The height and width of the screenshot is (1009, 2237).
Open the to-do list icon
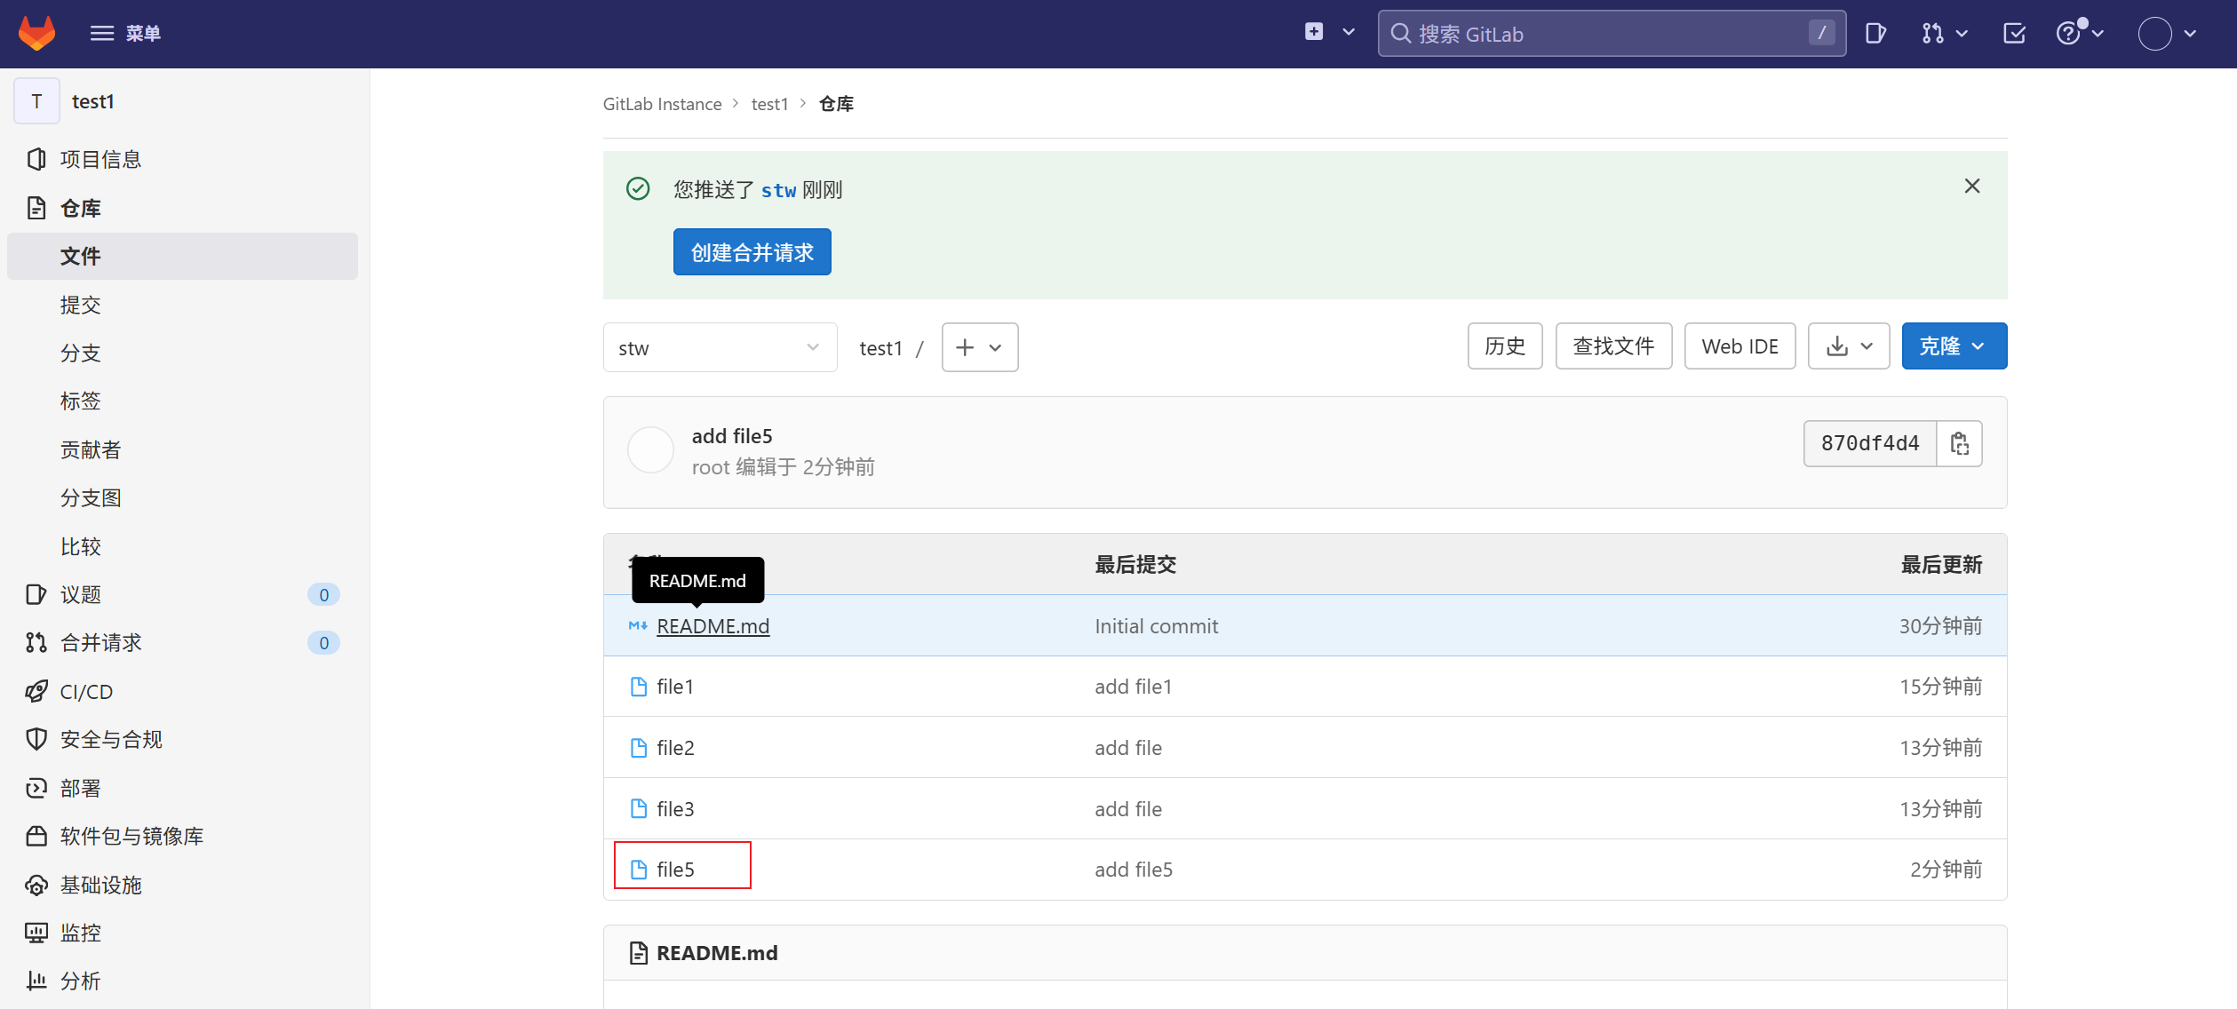[2014, 34]
